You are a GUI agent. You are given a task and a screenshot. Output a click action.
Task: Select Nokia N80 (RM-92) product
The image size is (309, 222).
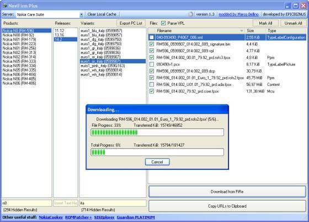pyautogui.click(x=26, y=35)
